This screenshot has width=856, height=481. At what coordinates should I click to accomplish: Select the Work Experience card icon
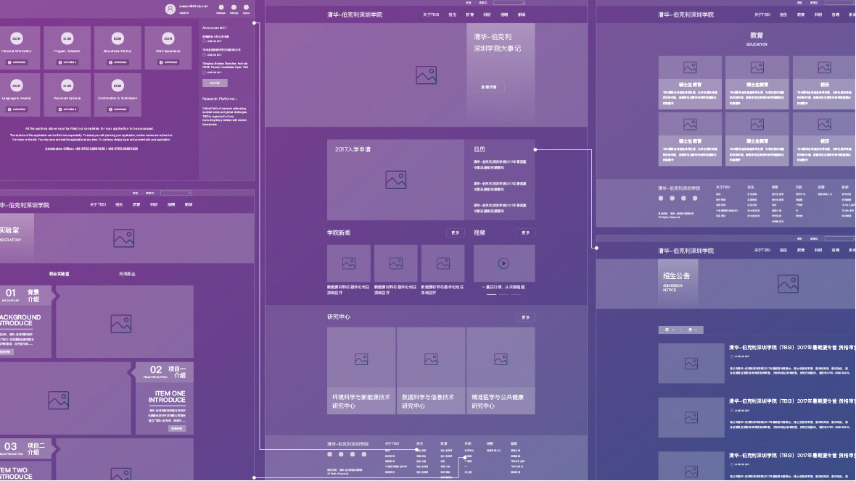(x=168, y=38)
